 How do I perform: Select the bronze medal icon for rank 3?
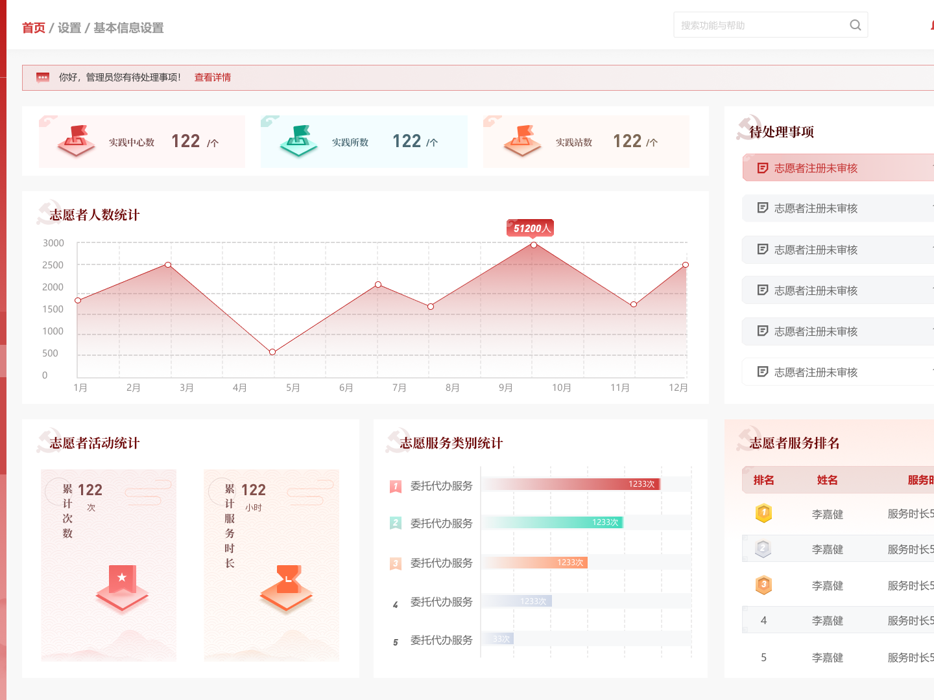pos(763,585)
